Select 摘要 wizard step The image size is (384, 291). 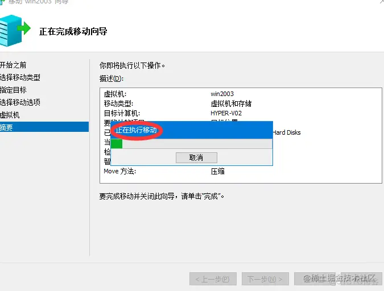point(44,127)
